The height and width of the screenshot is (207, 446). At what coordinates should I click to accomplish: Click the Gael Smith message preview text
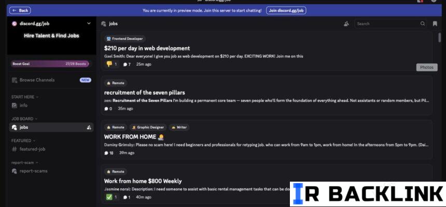pyautogui.click(x=204, y=56)
